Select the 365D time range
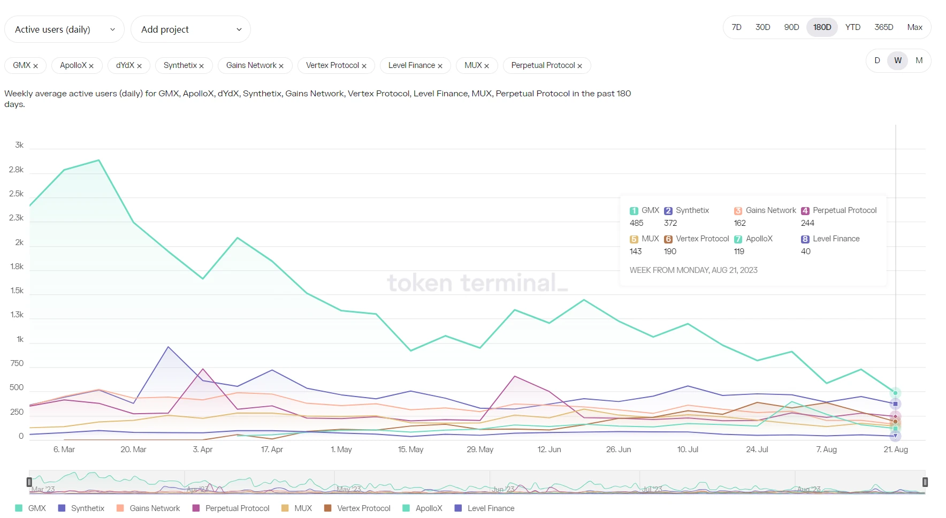This screenshot has height=518, width=946. click(884, 27)
